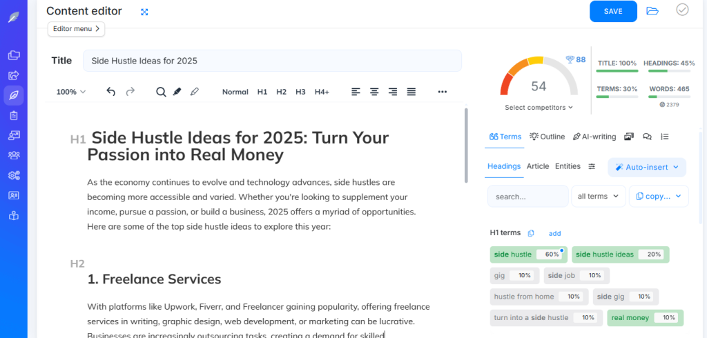Screen dimensions: 707x338
Task: Open the 100% zoom dropdown
Action: 71,92
